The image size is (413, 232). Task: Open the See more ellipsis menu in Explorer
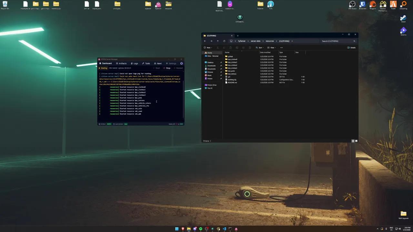(281, 48)
